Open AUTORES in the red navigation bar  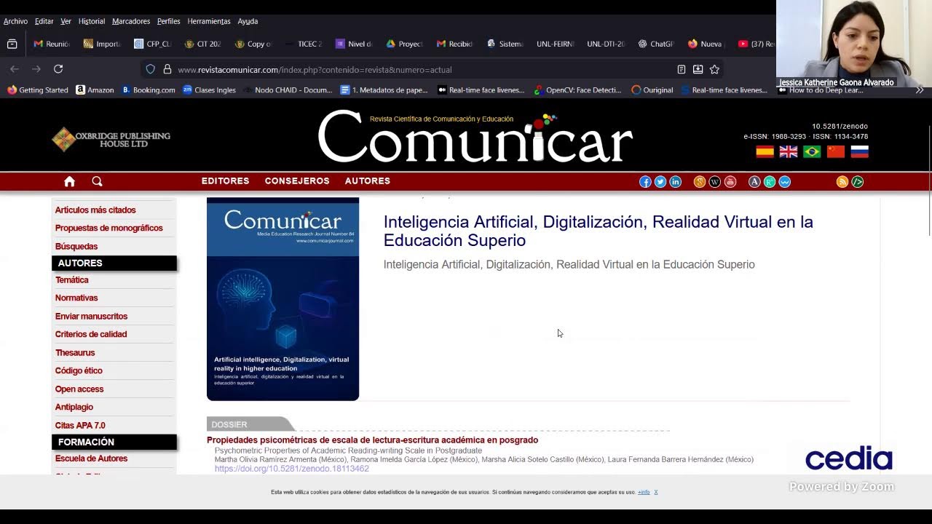pos(368,181)
